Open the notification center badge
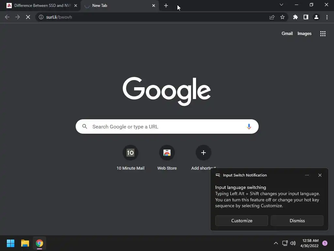This screenshot has width=334, height=251. (325, 243)
